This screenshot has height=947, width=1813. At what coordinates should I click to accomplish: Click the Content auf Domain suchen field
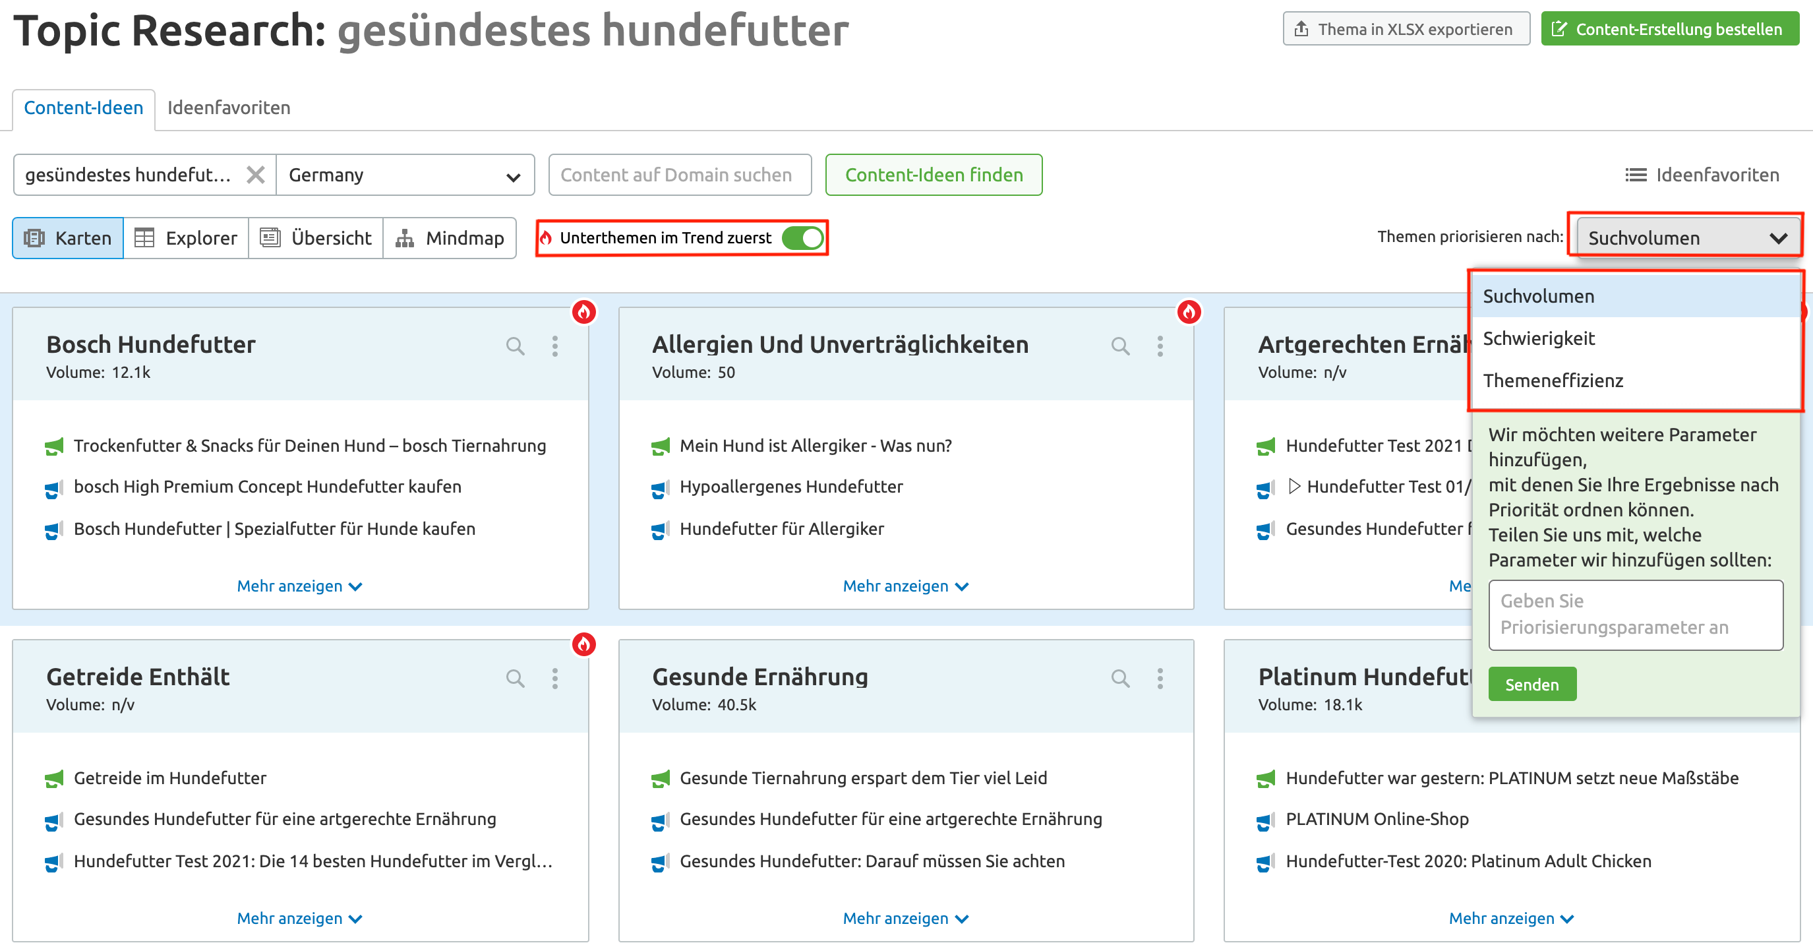point(679,175)
